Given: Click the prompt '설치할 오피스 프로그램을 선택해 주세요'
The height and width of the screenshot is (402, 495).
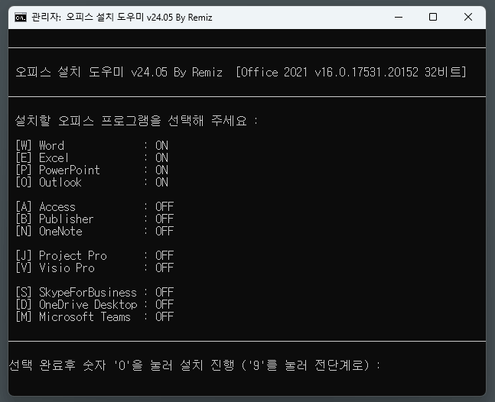Looking at the screenshot, I should click(131, 121).
